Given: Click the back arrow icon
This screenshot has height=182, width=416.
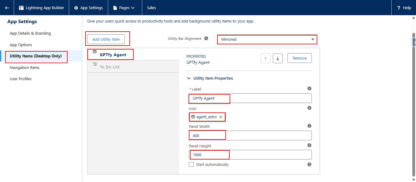Looking at the screenshot, I should point(7,8).
